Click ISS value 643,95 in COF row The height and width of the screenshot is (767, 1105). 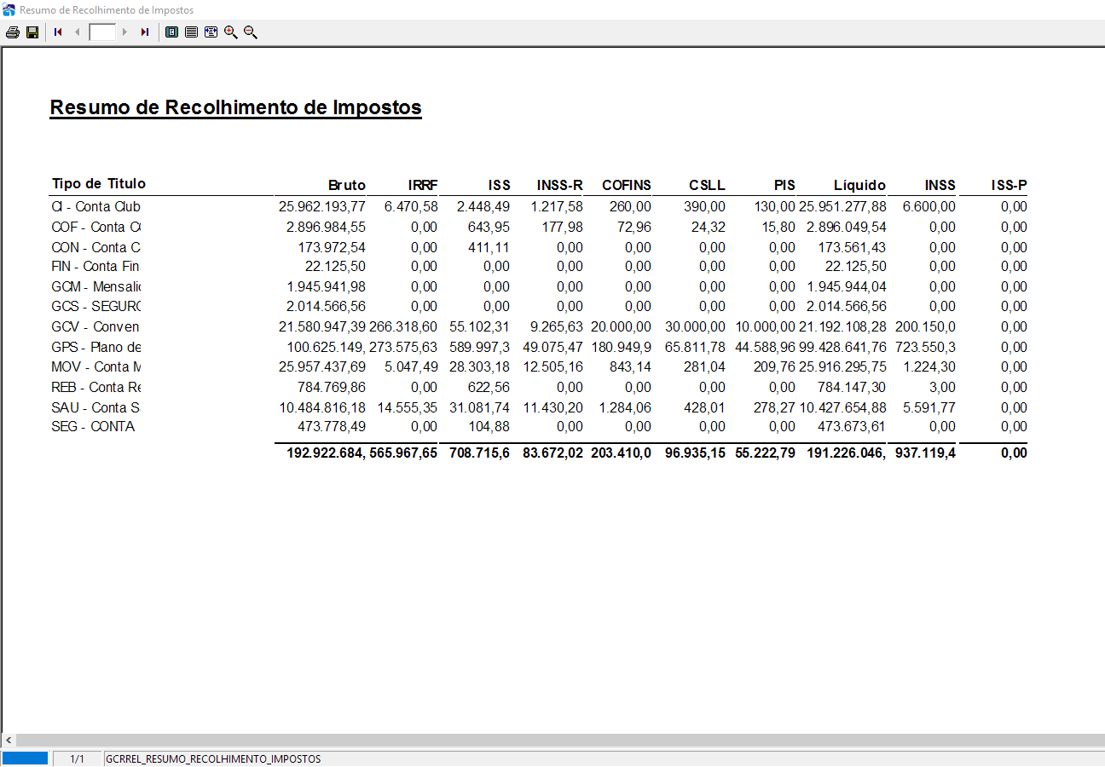coord(490,227)
